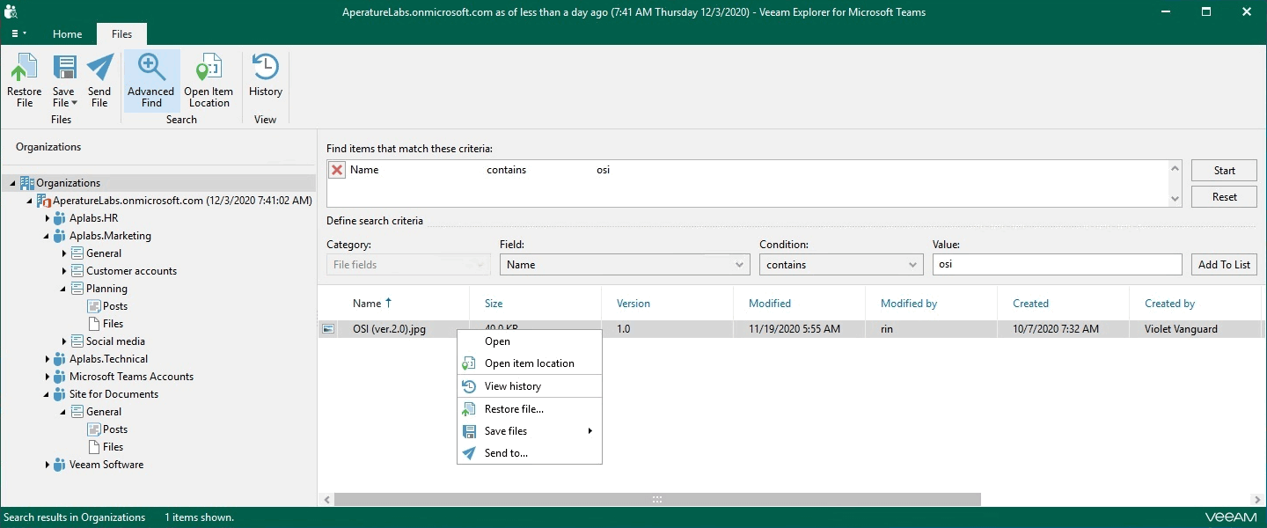Expand the Social media channel node

(x=64, y=341)
